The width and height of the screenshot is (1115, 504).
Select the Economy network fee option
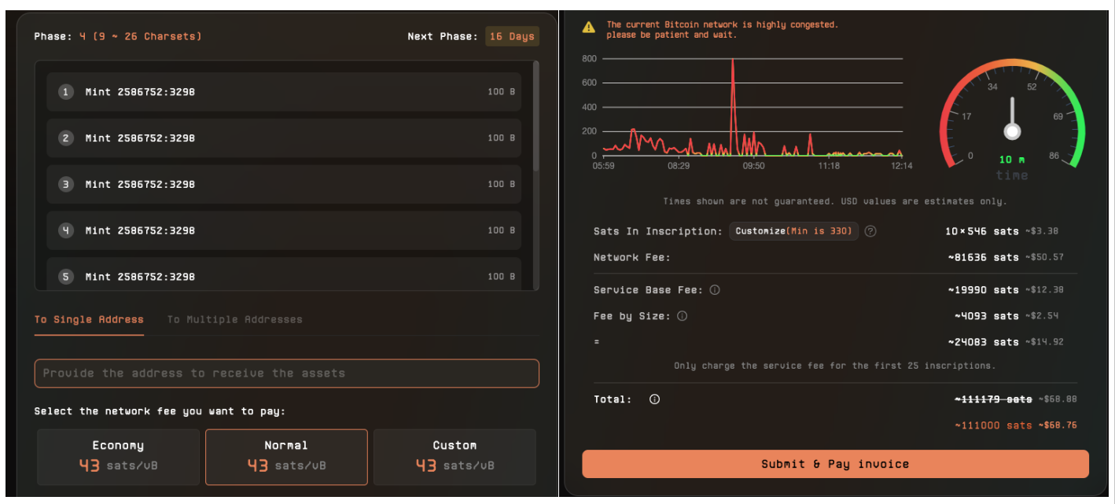(x=119, y=457)
